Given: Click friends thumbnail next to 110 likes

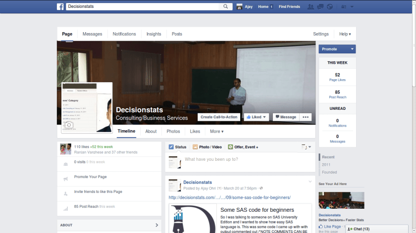Looking at the screenshot, I should tap(65, 149).
